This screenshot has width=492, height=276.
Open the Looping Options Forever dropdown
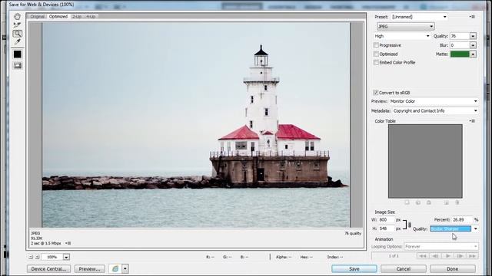click(x=441, y=247)
